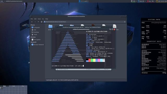Screen dimensions: 167x94
Task: Click the CPU indicator in top bar
Action: click(x=150, y=1)
